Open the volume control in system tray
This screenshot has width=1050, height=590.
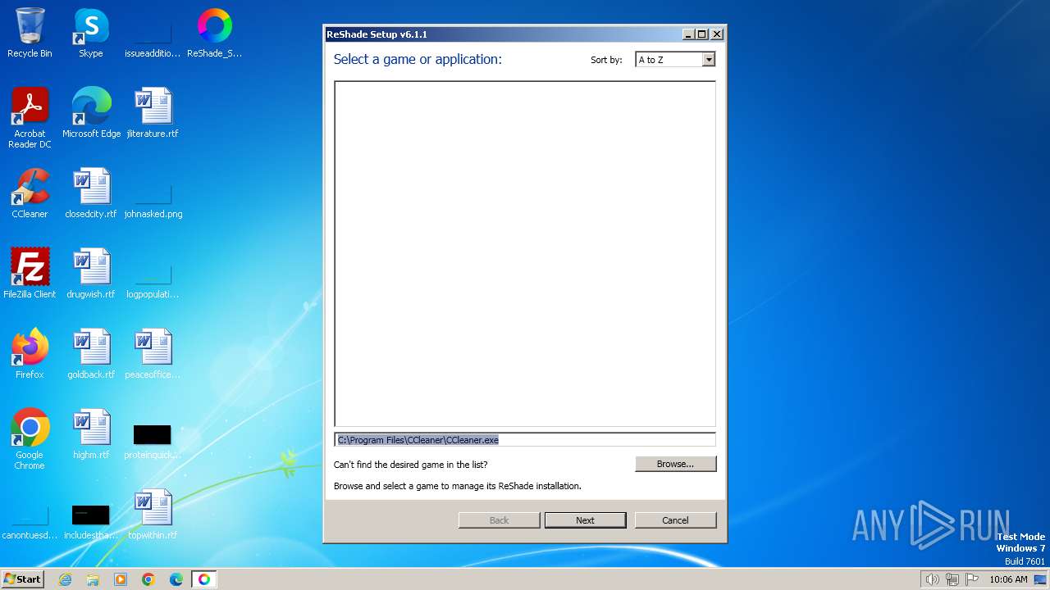coord(932,579)
